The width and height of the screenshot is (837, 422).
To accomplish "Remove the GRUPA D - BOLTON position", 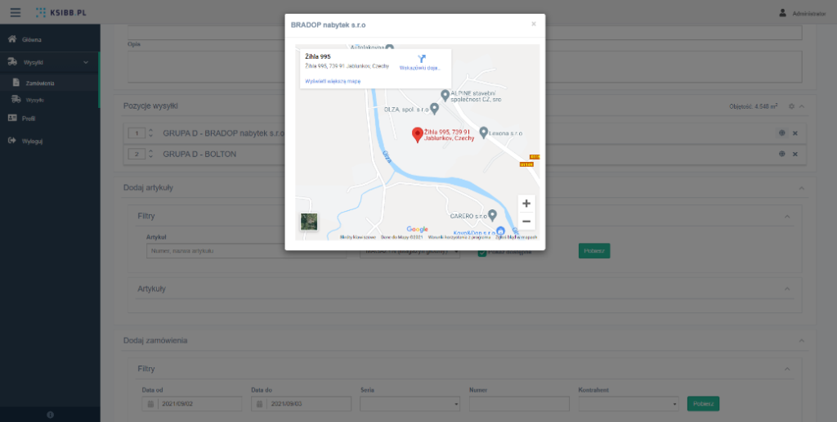I will pyautogui.click(x=795, y=154).
